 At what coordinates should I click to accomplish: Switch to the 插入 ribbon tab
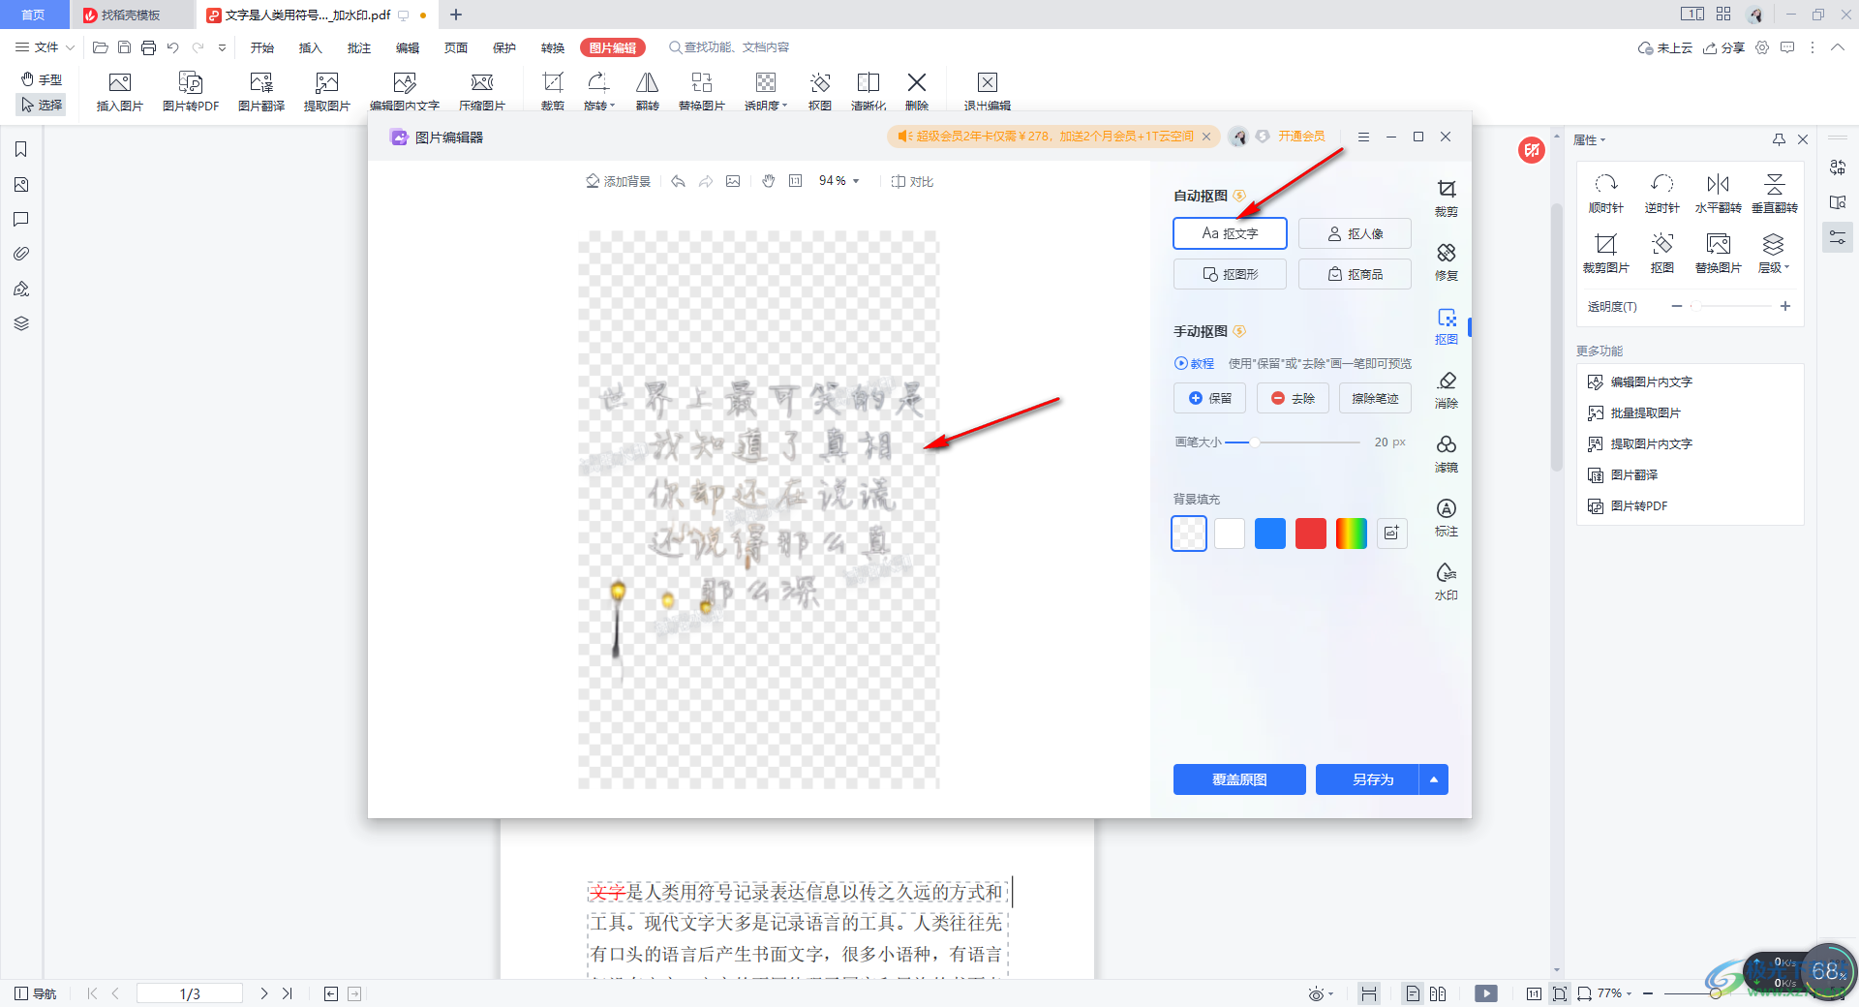[310, 47]
